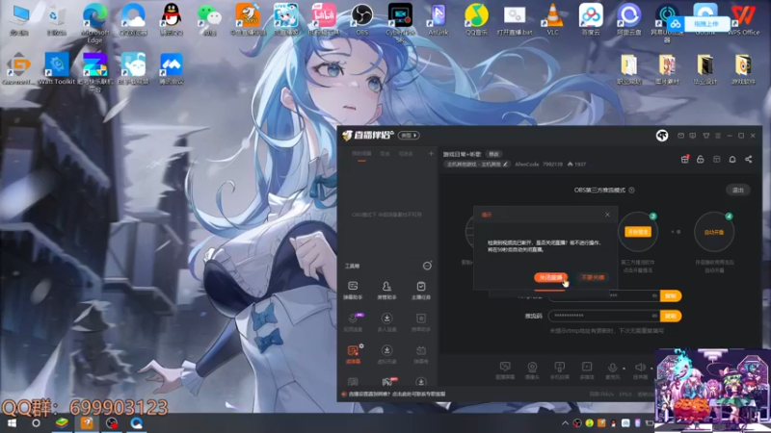Click the 自动开播 step 4 circle
The height and width of the screenshot is (433, 771).
click(714, 232)
